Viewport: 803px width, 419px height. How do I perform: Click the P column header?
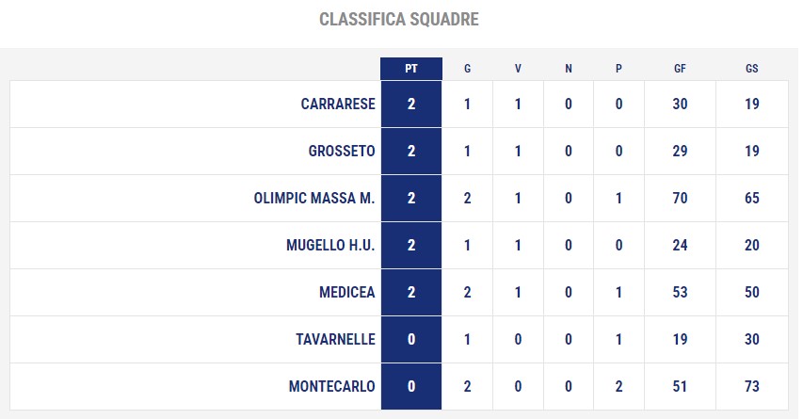[x=618, y=69]
